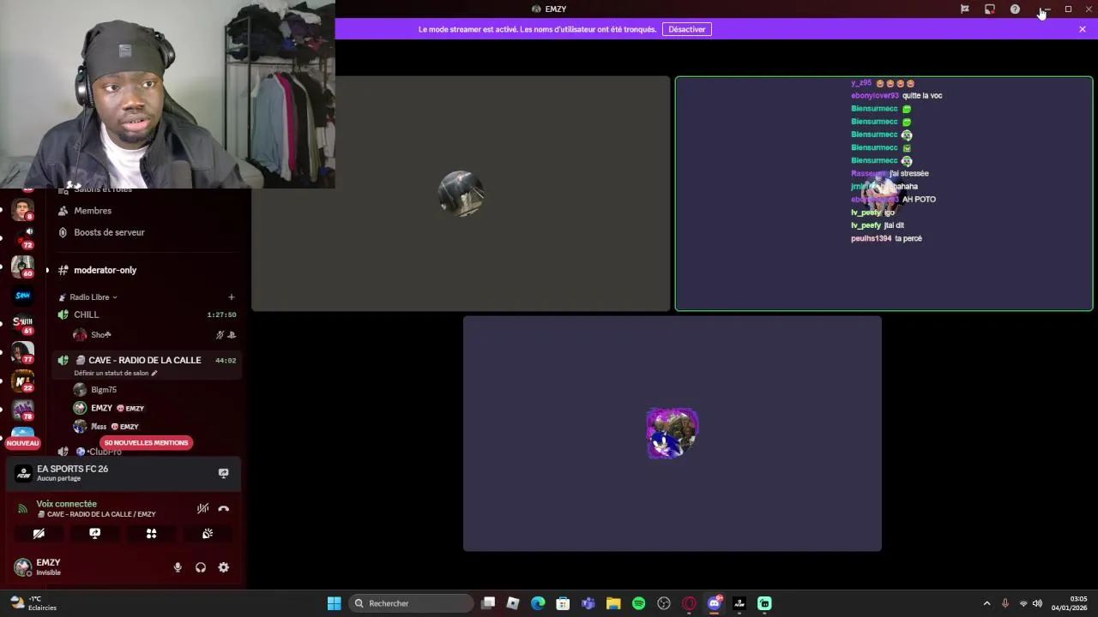Click user Mess in voice channel
The image size is (1098, 617).
click(x=99, y=427)
